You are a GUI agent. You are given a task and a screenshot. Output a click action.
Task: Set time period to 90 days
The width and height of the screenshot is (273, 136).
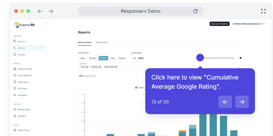click(103, 58)
